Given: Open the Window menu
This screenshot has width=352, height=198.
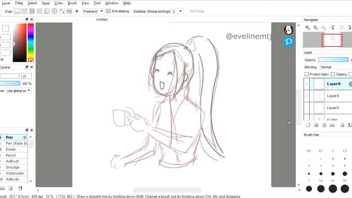Looking at the screenshot, I should point(112,3).
